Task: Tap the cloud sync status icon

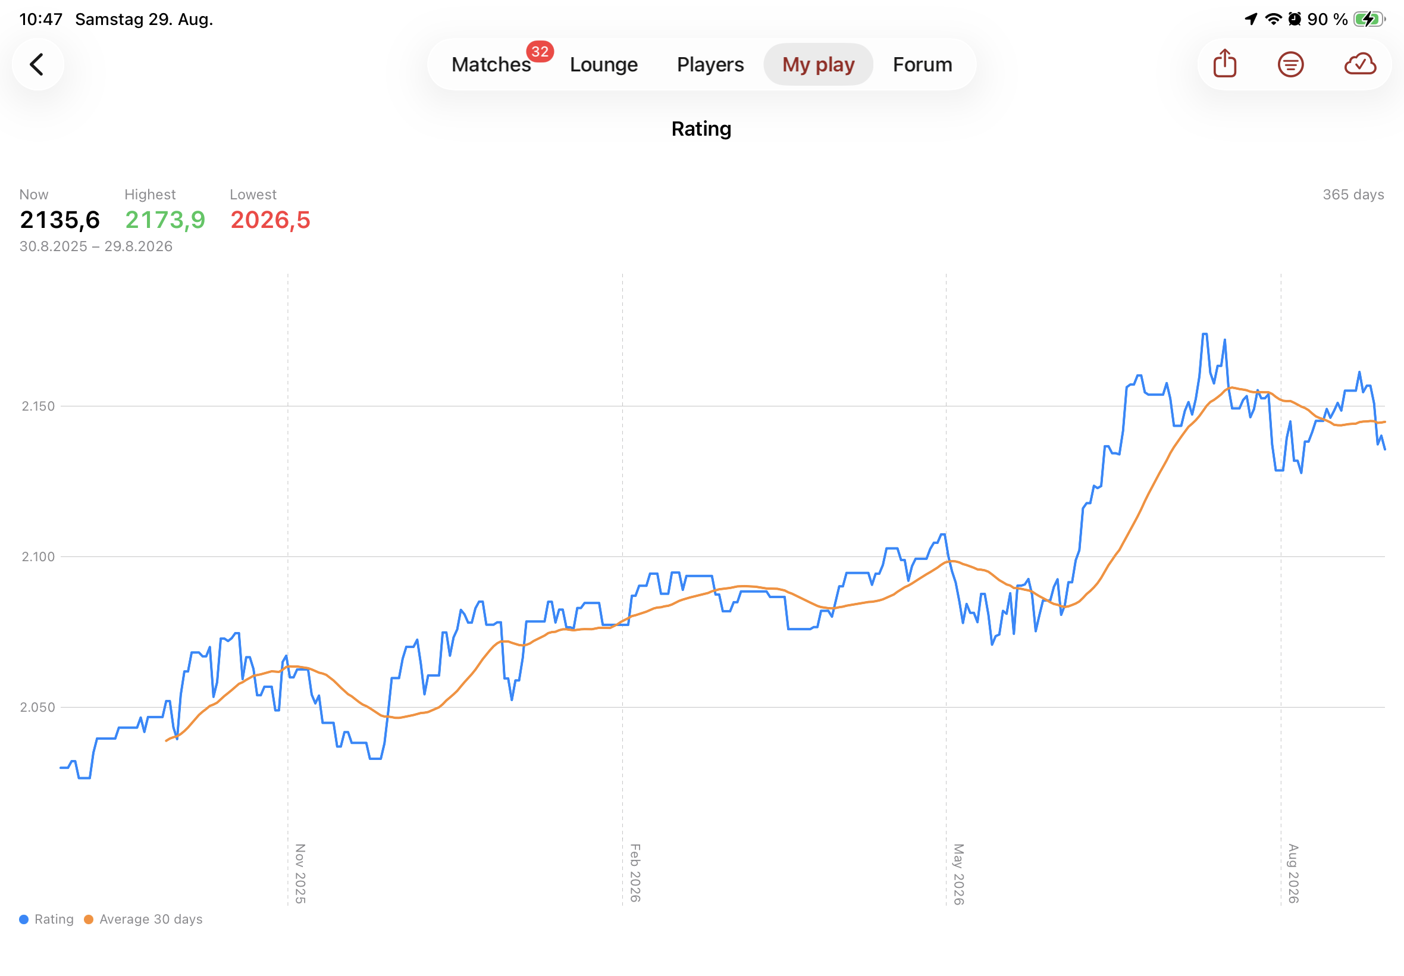Action: click(1360, 64)
